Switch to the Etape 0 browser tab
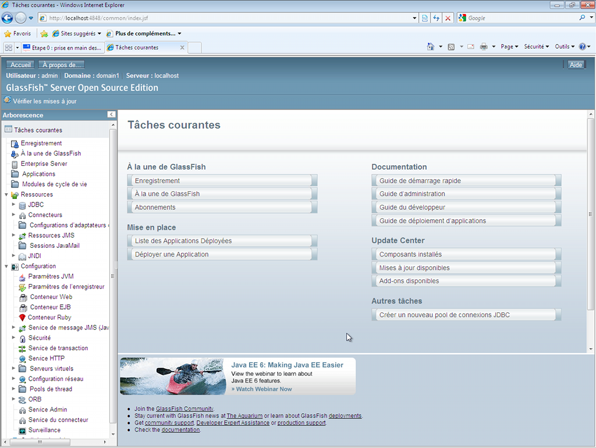The width and height of the screenshot is (596, 448). [x=63, y=48]
